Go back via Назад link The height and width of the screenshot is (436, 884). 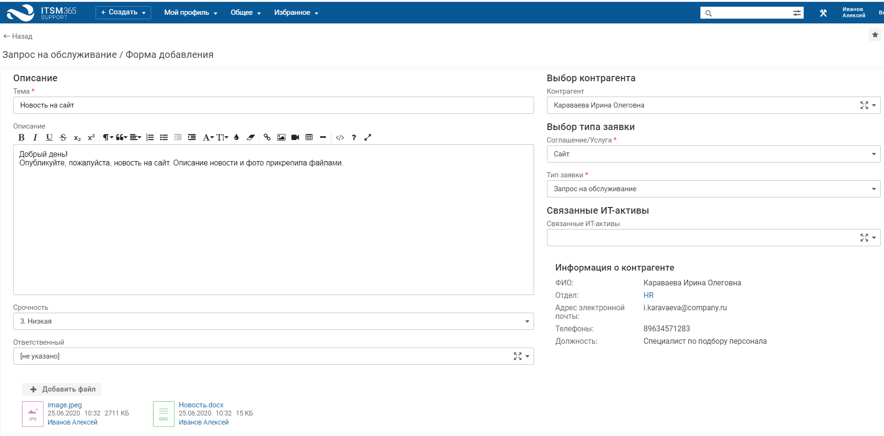tap(18, 36)
